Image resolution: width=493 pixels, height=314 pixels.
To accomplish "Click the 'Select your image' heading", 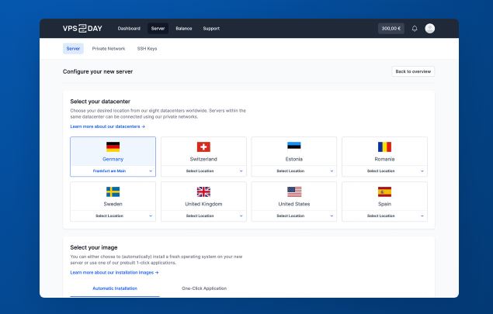I will (x=94, y=247).
